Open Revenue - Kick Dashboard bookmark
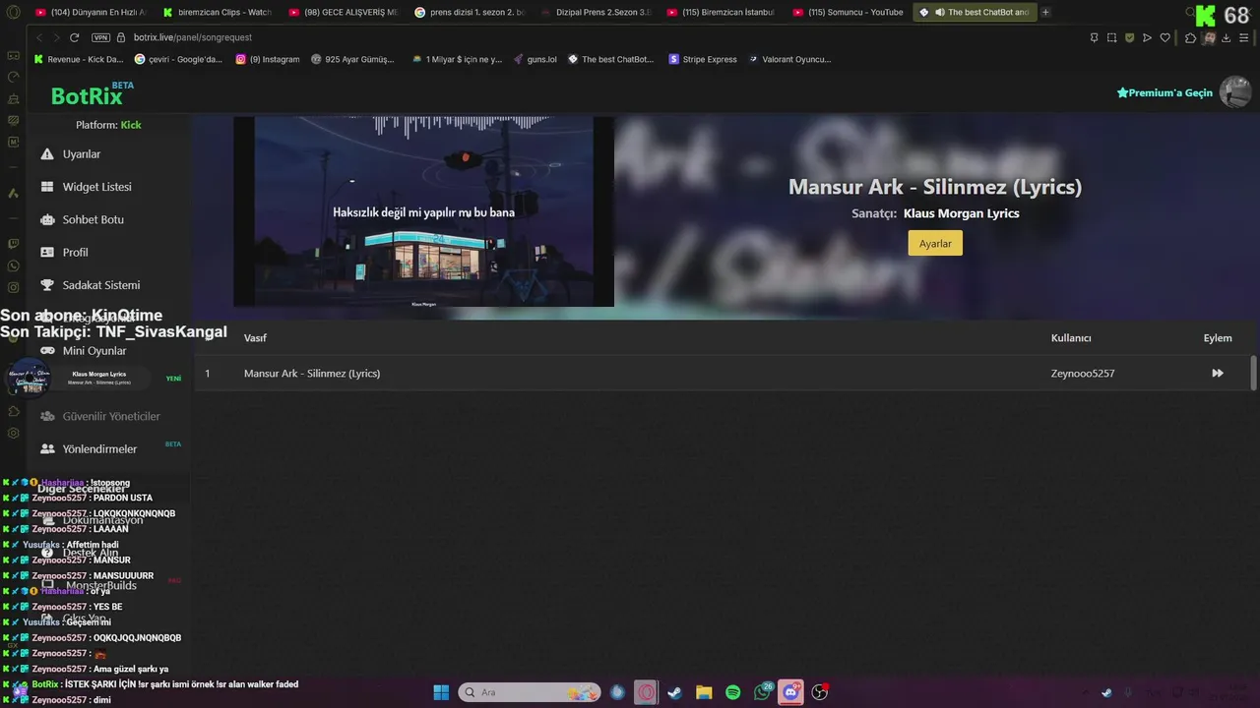The width and height of the screenshot is (1260, 708). coord(79,59)
